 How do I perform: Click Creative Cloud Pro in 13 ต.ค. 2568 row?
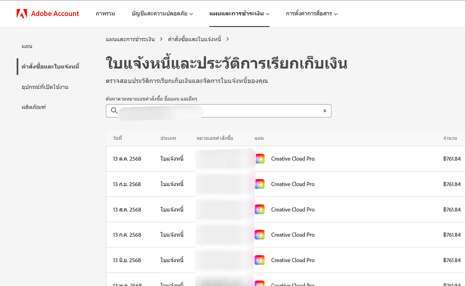[293, 159]
